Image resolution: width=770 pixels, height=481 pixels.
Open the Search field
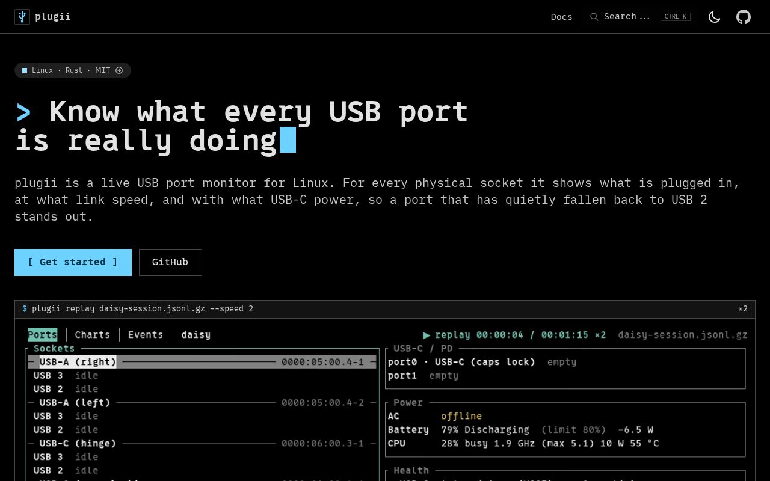(x=640, y=17)
